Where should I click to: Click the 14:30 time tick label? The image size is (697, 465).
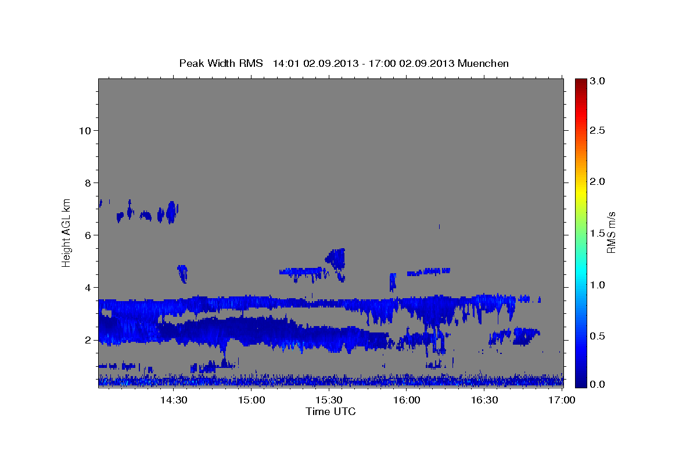pyautogui.click(x=173, y=400)
